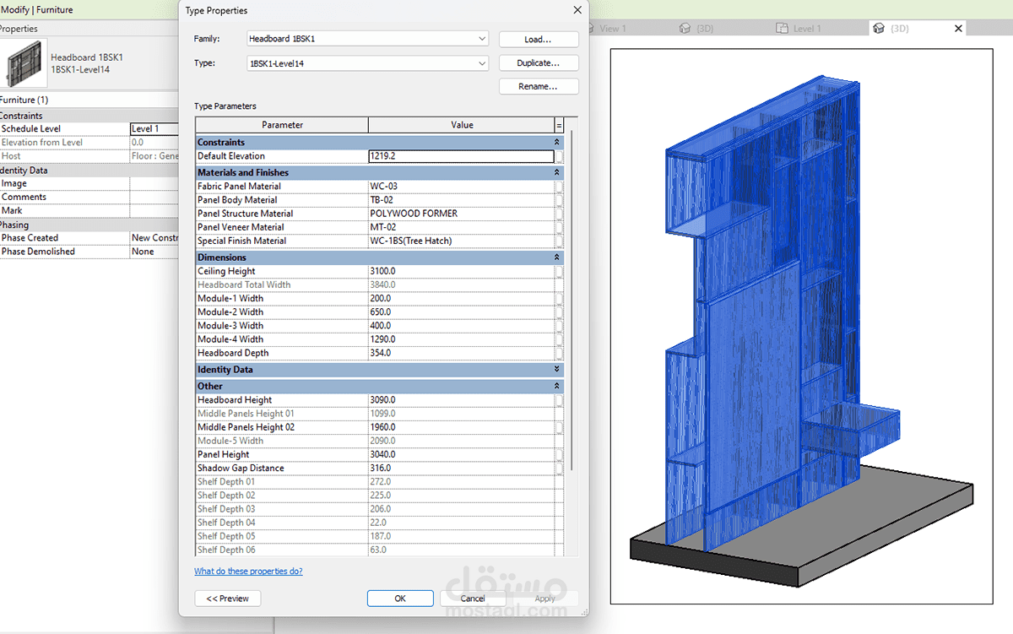Click associate button for Module-2 Width row
Image resolution: width=1013 pixels, height=634 pixels.
tap(560, 312)
